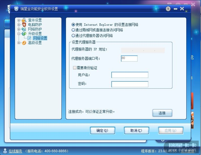Open help with the question mark icon
This screenshot has height=155, width=201.
pyautogui.click(x=168, y=9)
